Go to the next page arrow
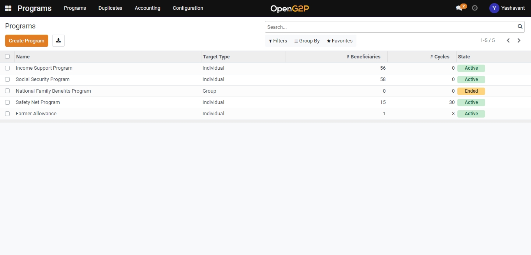This screenshot has width=531, height=255. click(x=519, y=40)
